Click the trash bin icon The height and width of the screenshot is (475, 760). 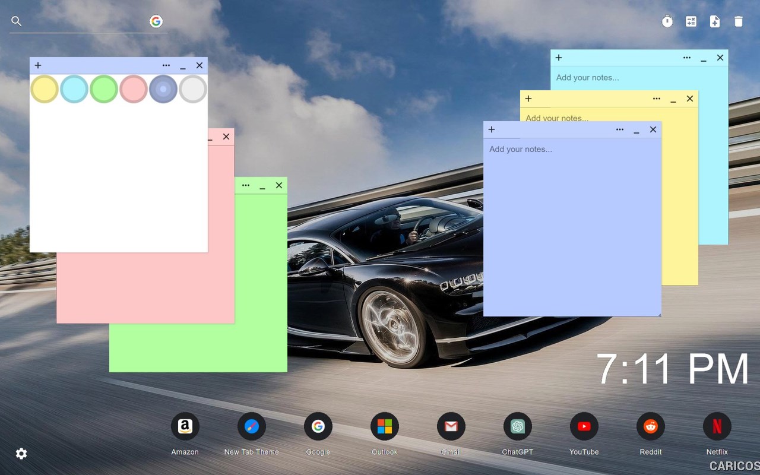coord(739,21)
